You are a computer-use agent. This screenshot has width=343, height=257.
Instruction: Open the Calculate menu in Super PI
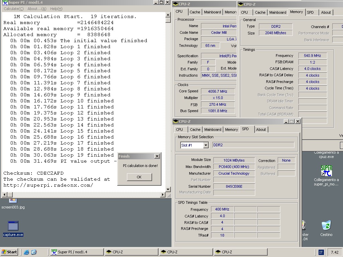(x=13, y=9)
